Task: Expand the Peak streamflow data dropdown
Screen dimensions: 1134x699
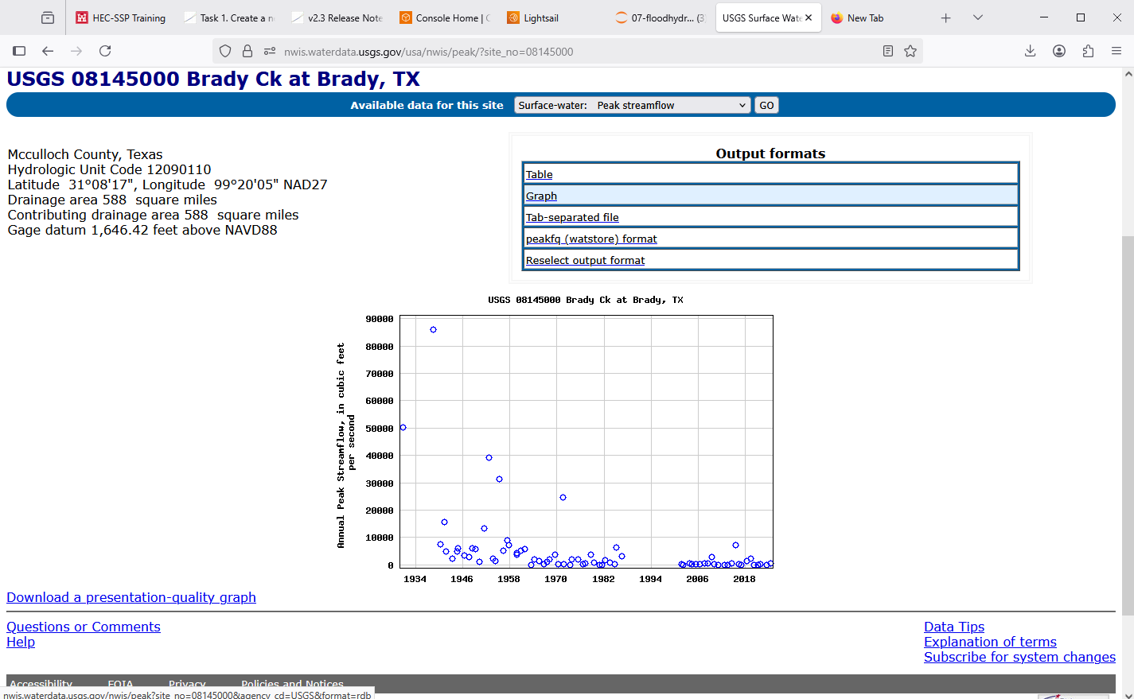Action: [633, 105]
